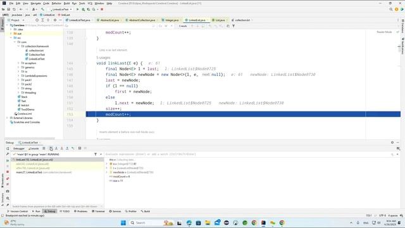The image size is (405, 228).
Task: Switch to the Console tab in the Debug panel
Action: 34,148
